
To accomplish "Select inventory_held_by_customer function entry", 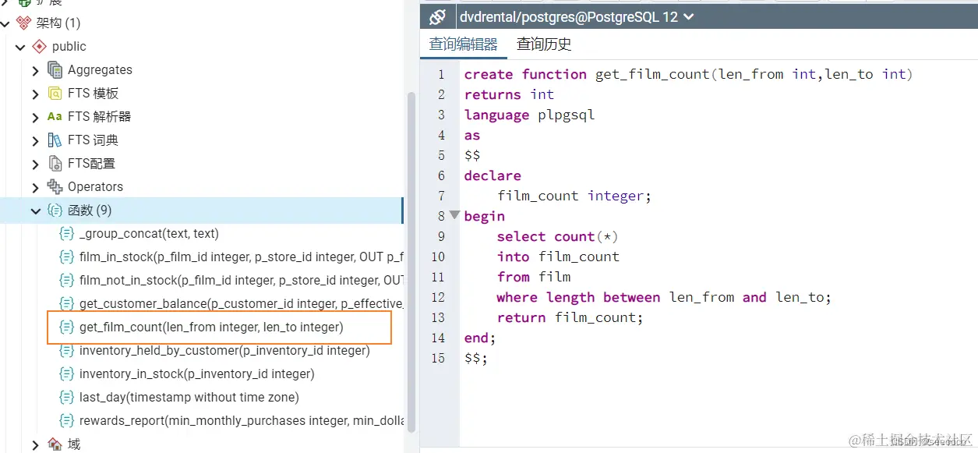I will (224, 351).
